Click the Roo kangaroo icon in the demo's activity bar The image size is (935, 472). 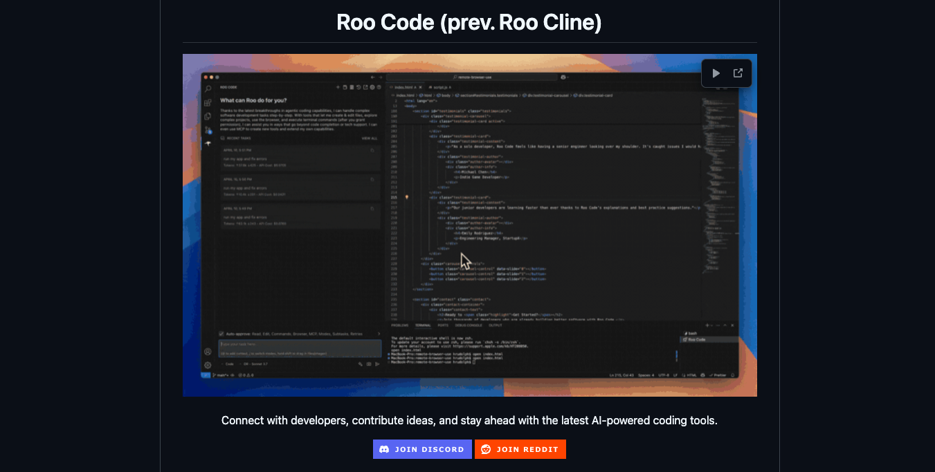point(208,143)
